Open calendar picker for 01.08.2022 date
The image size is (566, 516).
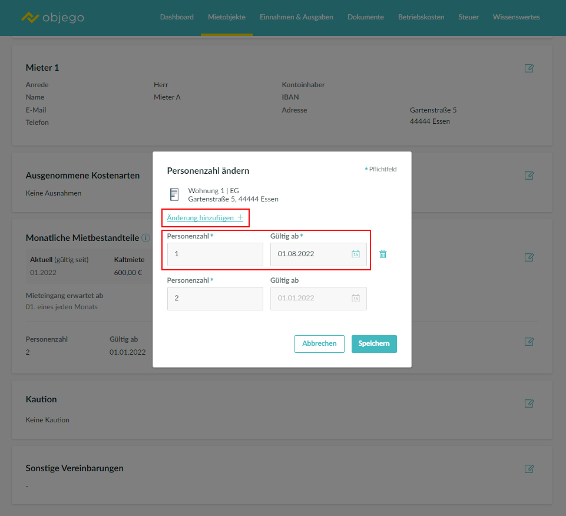(356, 254)
